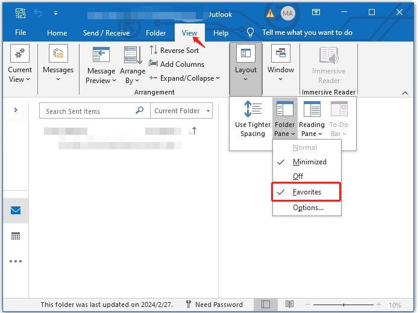This screenshot has height=313, width=420.
Task: Switch to the Home tab
Action: point(57,33)
